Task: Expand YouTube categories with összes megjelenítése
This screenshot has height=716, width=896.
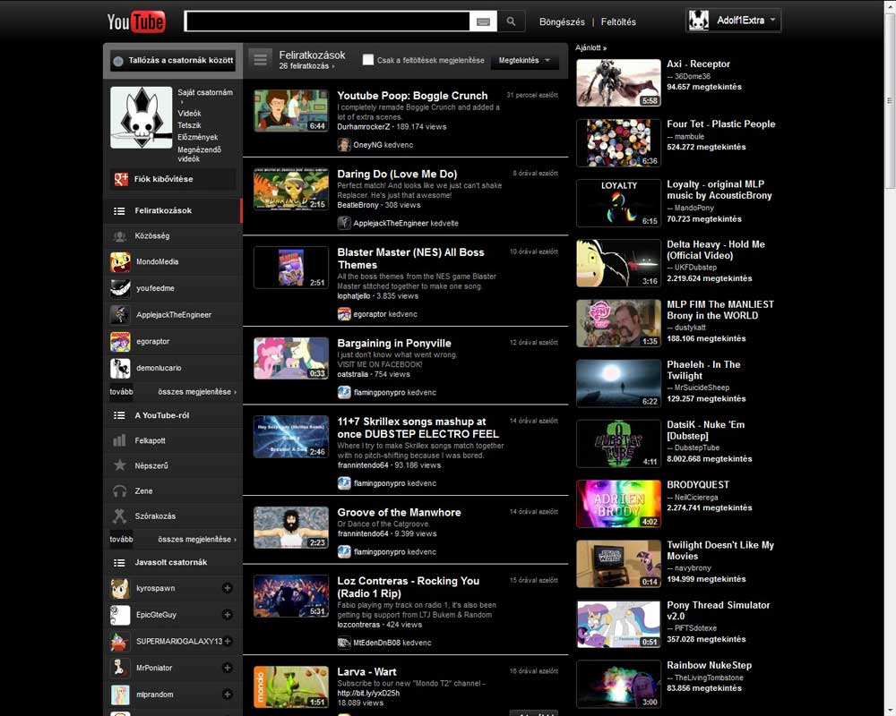Action: click(196, 540)
